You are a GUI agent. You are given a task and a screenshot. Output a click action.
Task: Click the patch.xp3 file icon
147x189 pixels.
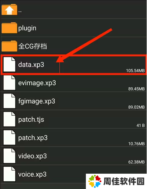click(9, 138)
